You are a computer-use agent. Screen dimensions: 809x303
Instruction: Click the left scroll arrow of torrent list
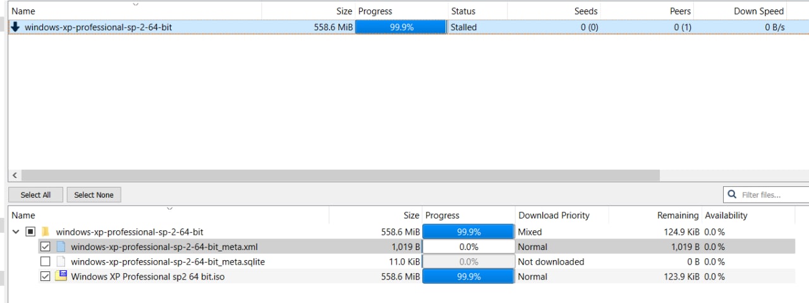click(x=15, y=175)
